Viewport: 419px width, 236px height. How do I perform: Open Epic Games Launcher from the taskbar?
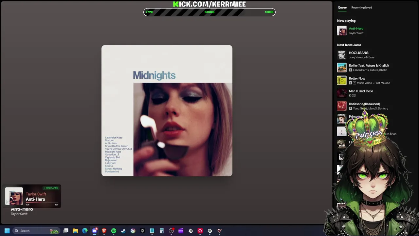pos(142,231)
